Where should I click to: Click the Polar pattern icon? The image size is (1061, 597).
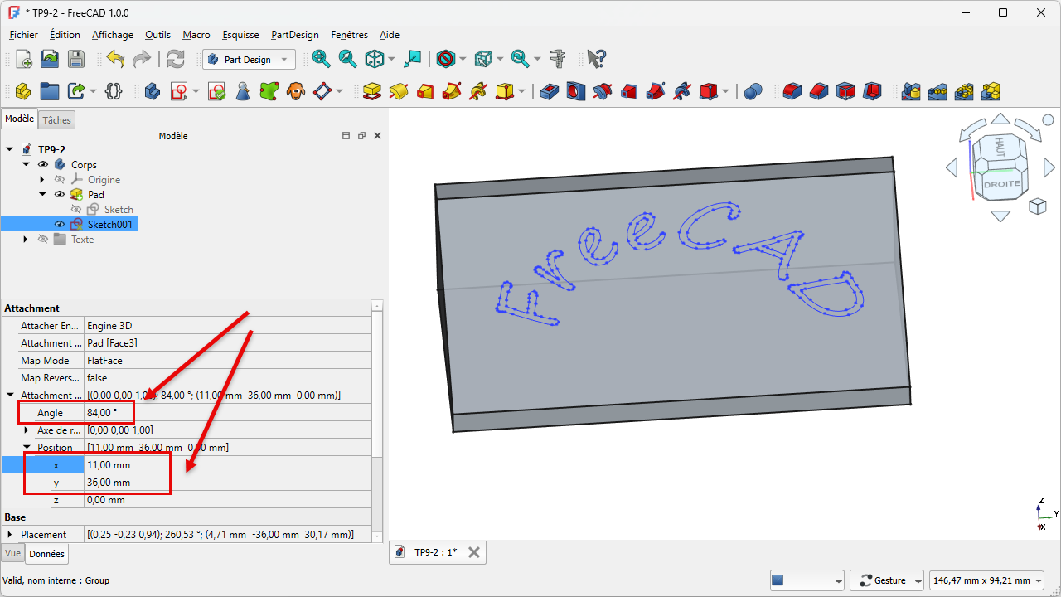[x=964, y=91]
